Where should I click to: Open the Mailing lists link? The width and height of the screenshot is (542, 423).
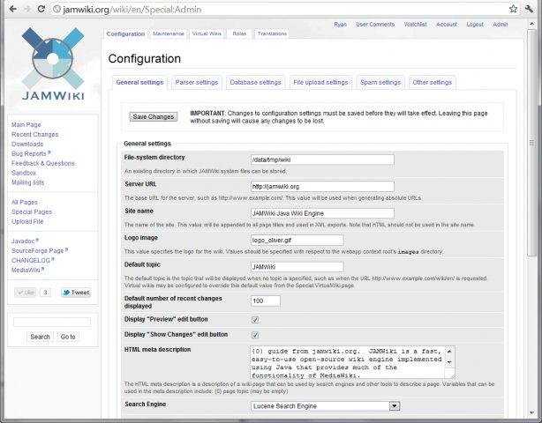tap(27, 182)
